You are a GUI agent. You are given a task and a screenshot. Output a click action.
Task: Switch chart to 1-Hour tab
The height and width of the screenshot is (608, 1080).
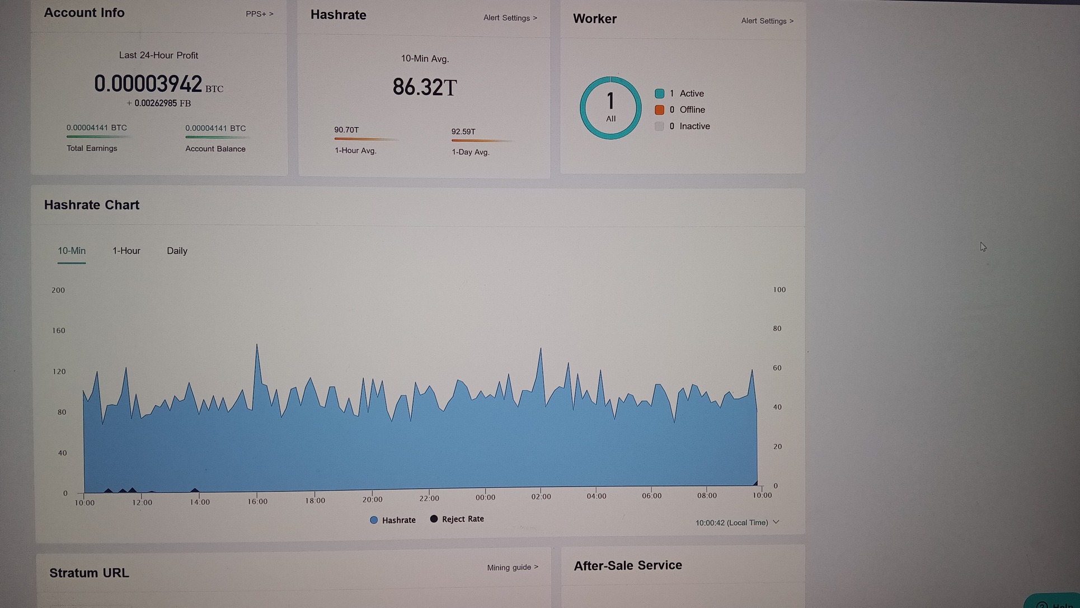click(x=126, y=251)
